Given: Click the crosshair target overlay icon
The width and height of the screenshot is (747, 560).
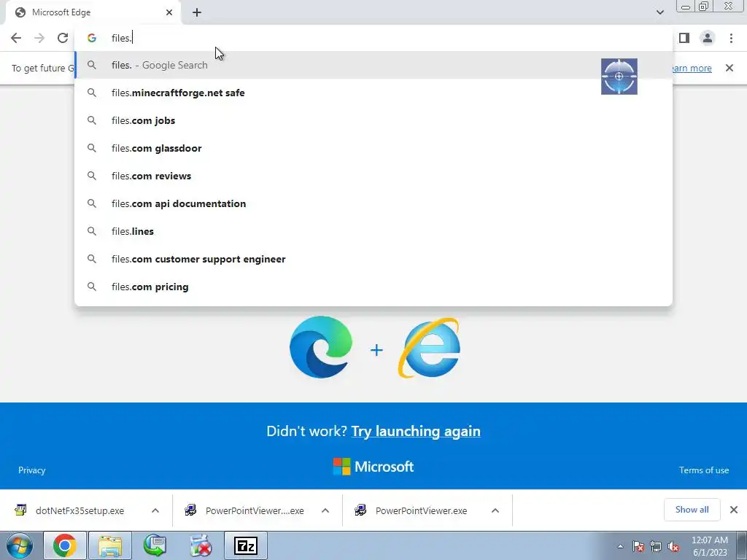Looking at the screenshot, I should [619, 76].
